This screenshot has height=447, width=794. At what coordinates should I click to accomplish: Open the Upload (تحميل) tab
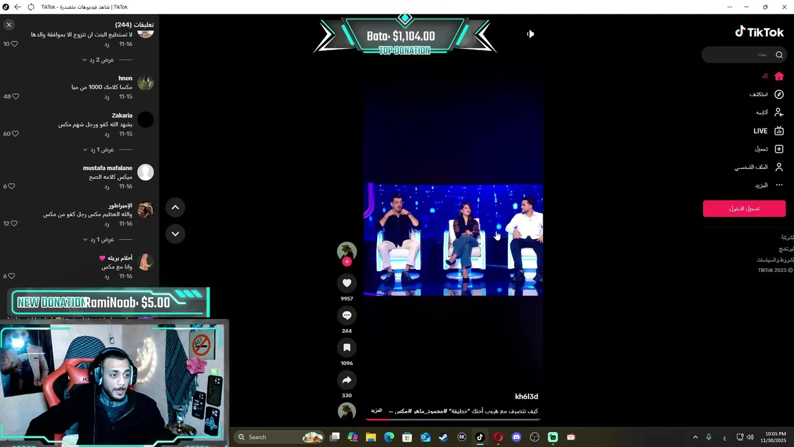[x=769, y=149]
